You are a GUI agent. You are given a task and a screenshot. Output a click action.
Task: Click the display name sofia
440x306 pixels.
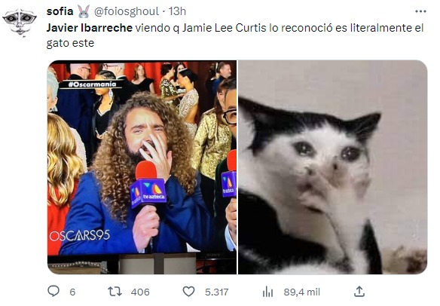pos(60,11)
